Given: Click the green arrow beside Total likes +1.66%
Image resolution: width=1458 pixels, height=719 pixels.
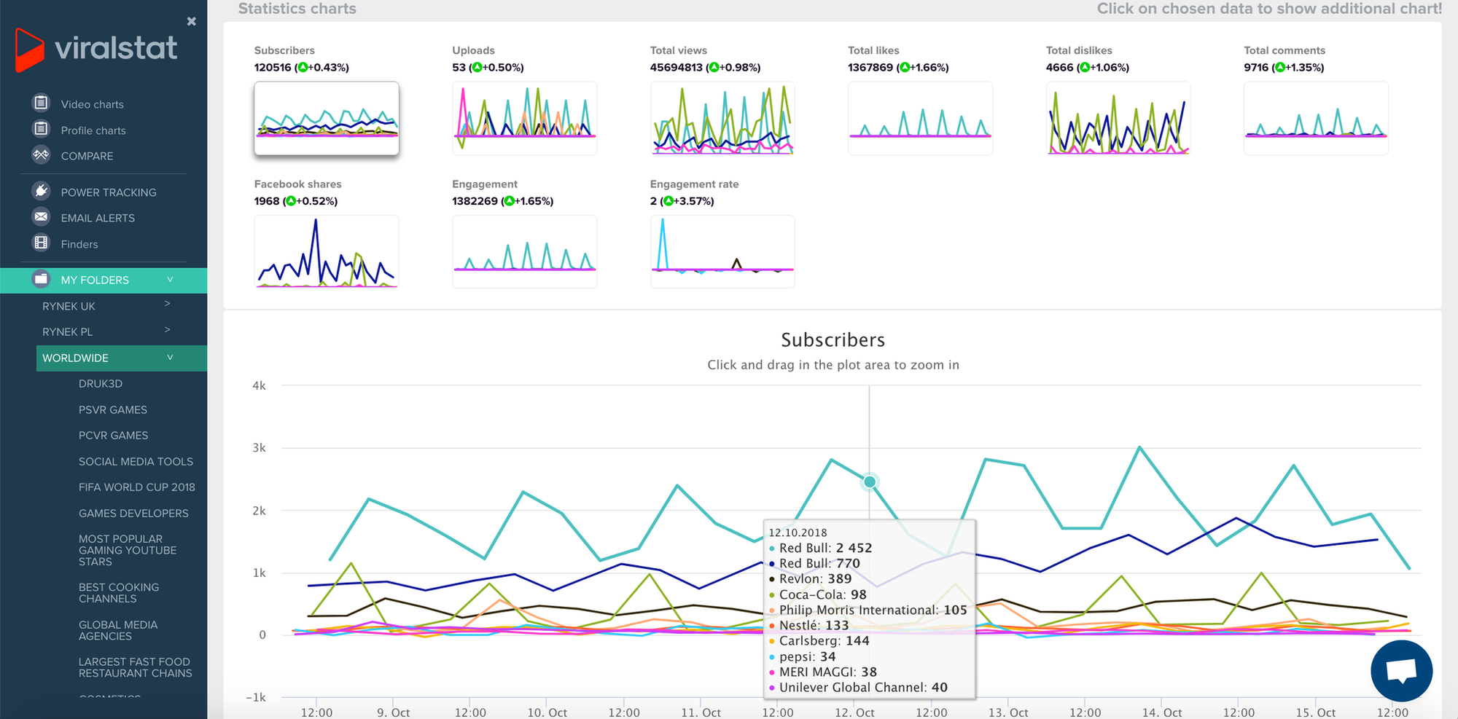Looking at the screenshot, I should [905, 68].
